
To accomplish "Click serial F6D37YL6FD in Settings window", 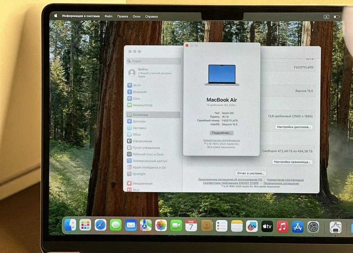I will click(304, 67).
